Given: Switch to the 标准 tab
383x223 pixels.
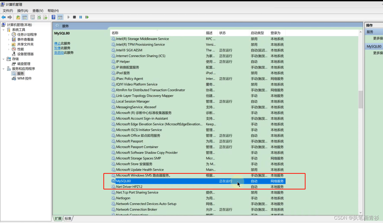Looking at the screenshot, I should 68,218.
